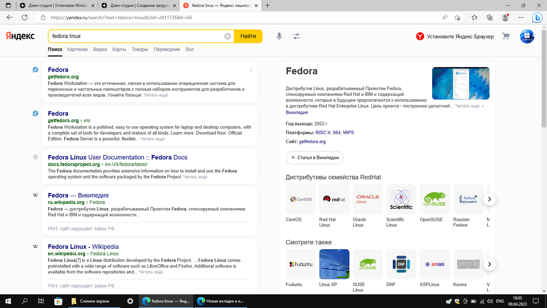Click 'Статья в Википедии' button
This screenshot has width=547, height=308.
(x=315, y=157)
